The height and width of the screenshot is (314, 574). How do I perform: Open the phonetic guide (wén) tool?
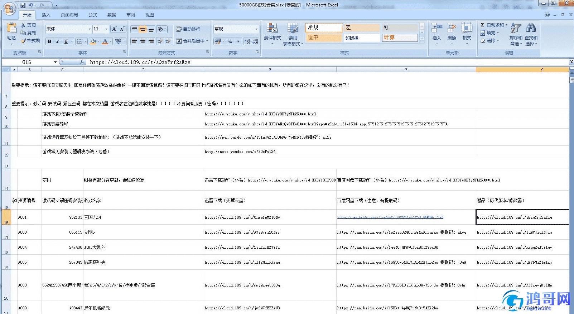pyautogui.click(x=118, y=41)
